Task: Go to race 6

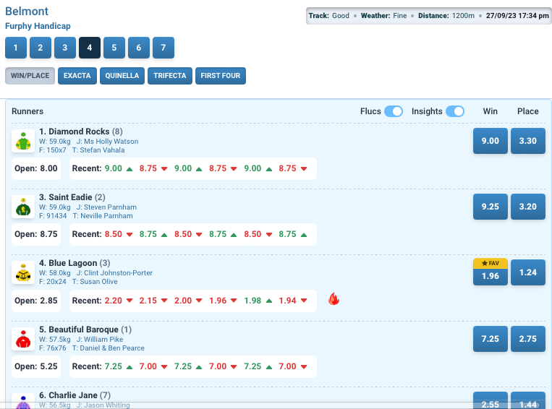Action: point(139,48)
